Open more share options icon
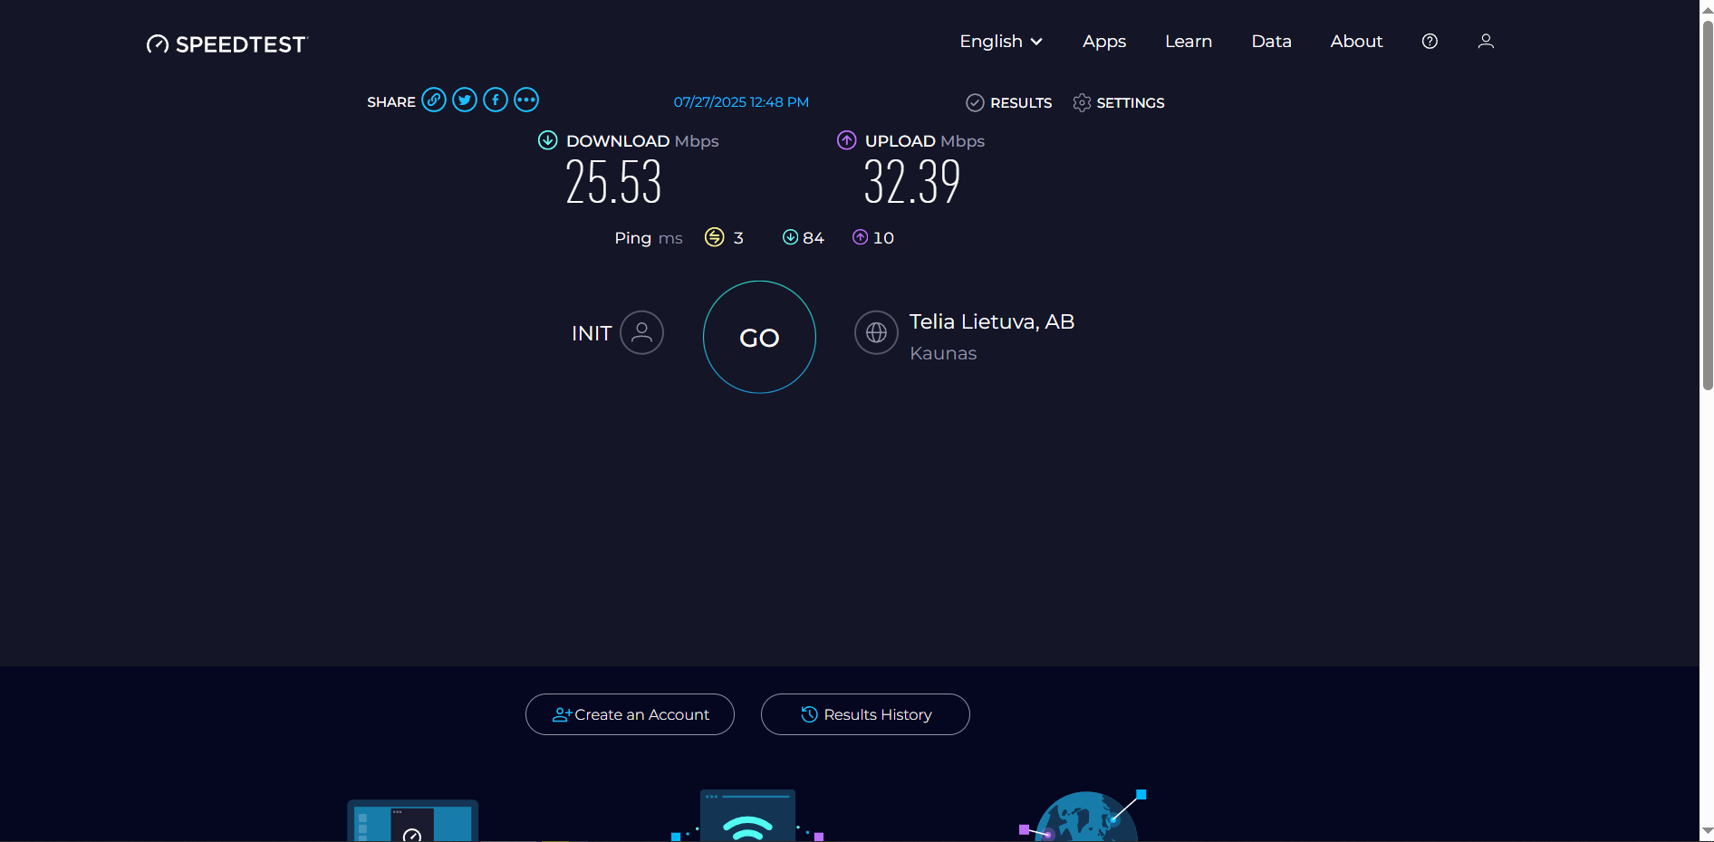1714x842 pixels. click(x=526, y=100)
